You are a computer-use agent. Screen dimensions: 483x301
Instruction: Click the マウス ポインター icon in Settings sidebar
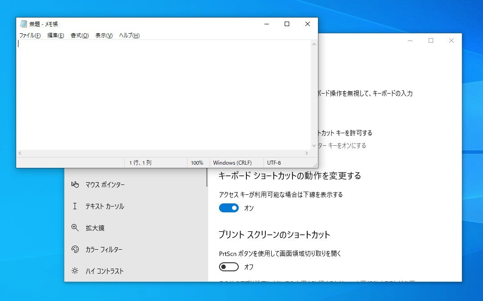75,184
